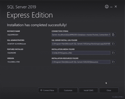Select the version 15.0.2000.5, RTM text
This screenshot has height=99, width=125.
(x=14, y=62)
